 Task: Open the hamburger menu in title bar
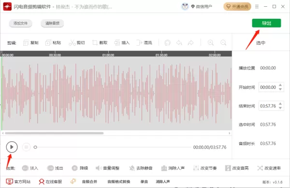[257, 7]
